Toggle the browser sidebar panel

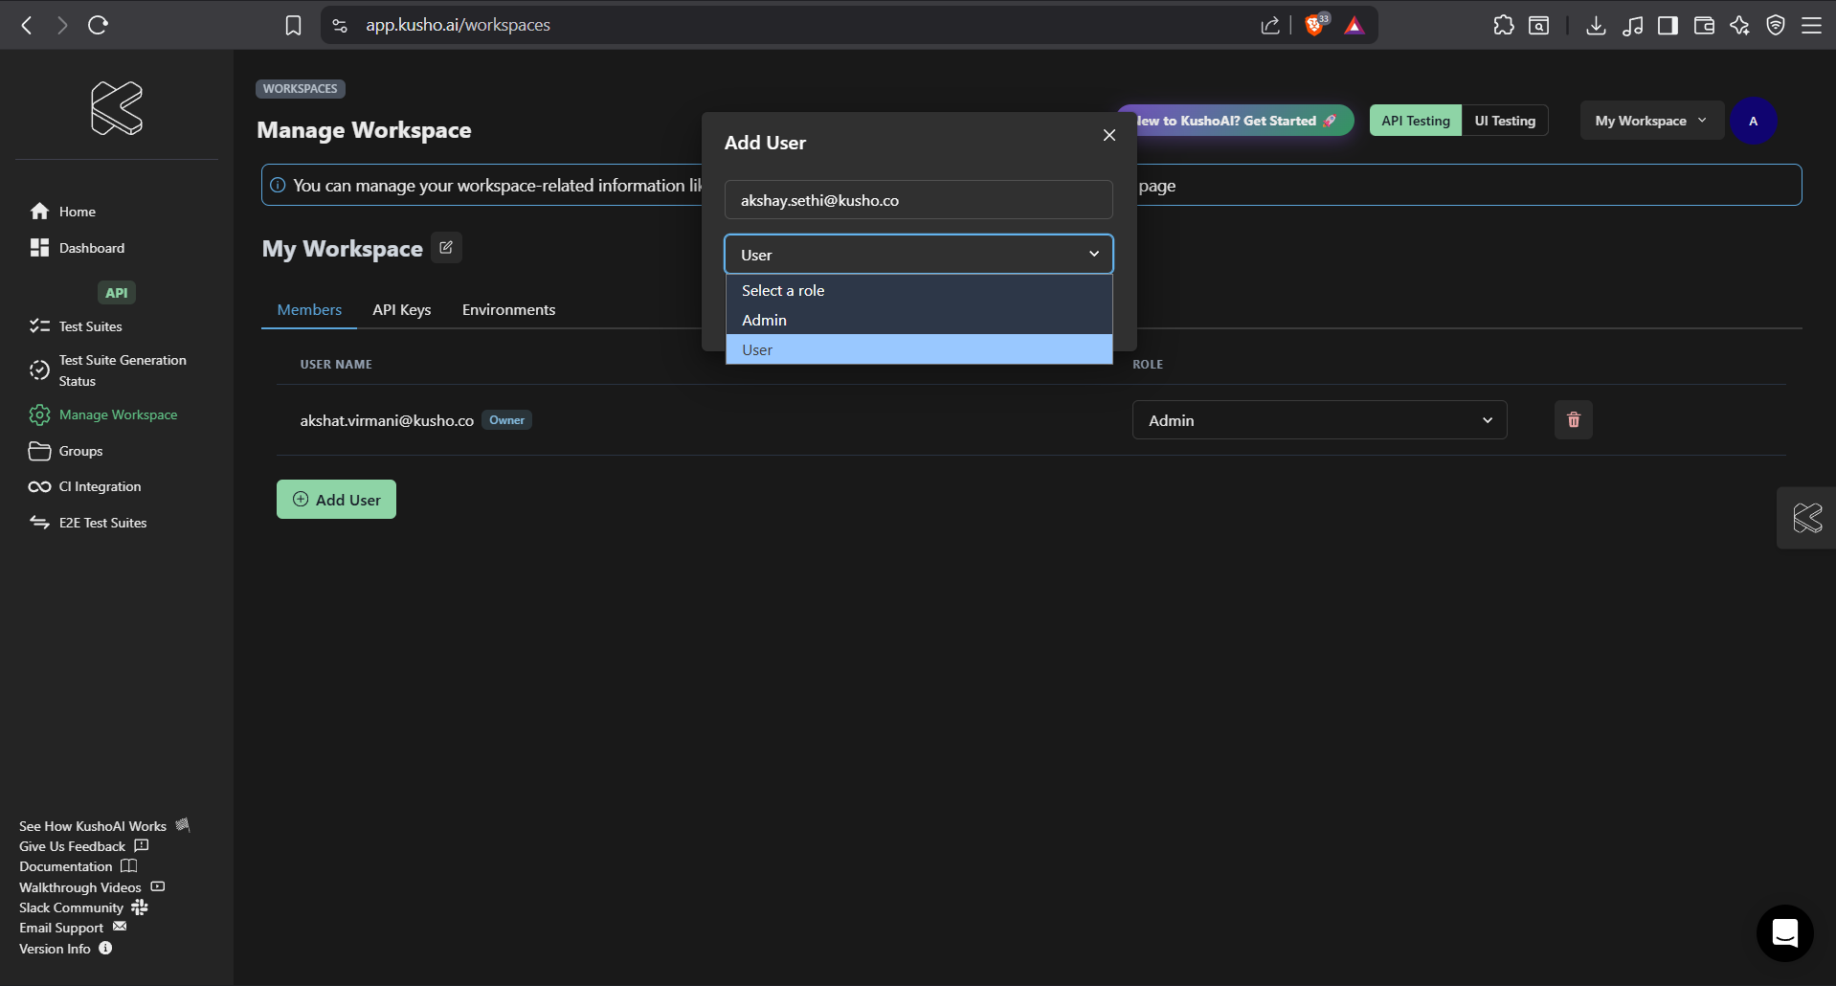[x=1668, y=25]
